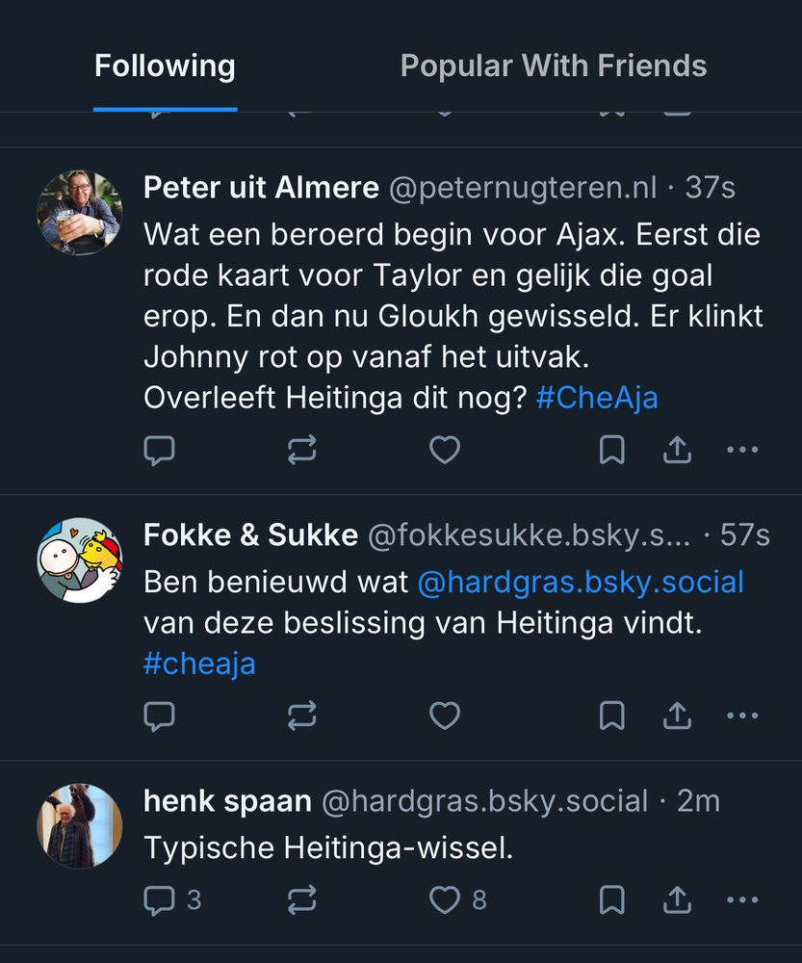Share henk spaan's post
This screenshot has width=802, height=963.
pos(677,900)
